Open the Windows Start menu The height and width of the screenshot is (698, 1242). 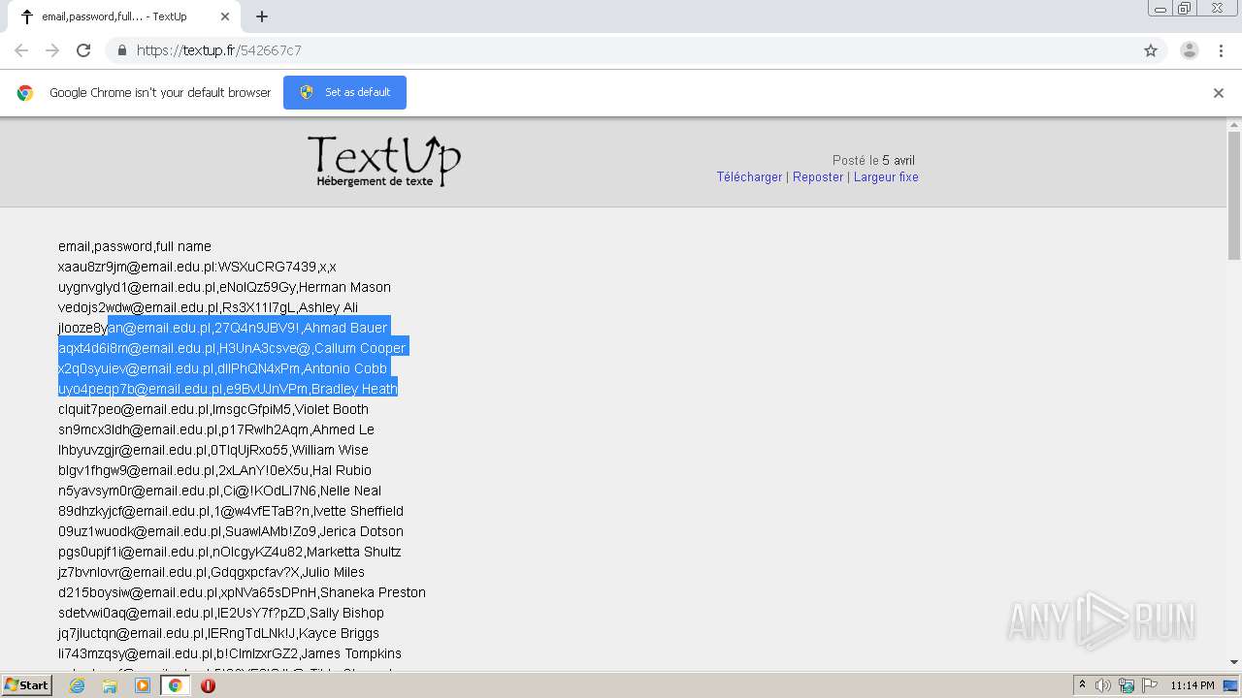[x=26, y=685]
